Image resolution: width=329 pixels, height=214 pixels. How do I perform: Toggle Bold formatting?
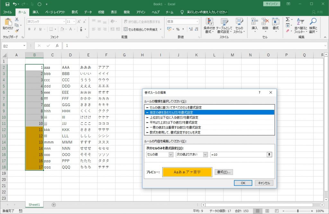pyautogui.click(x=29, y=29)
